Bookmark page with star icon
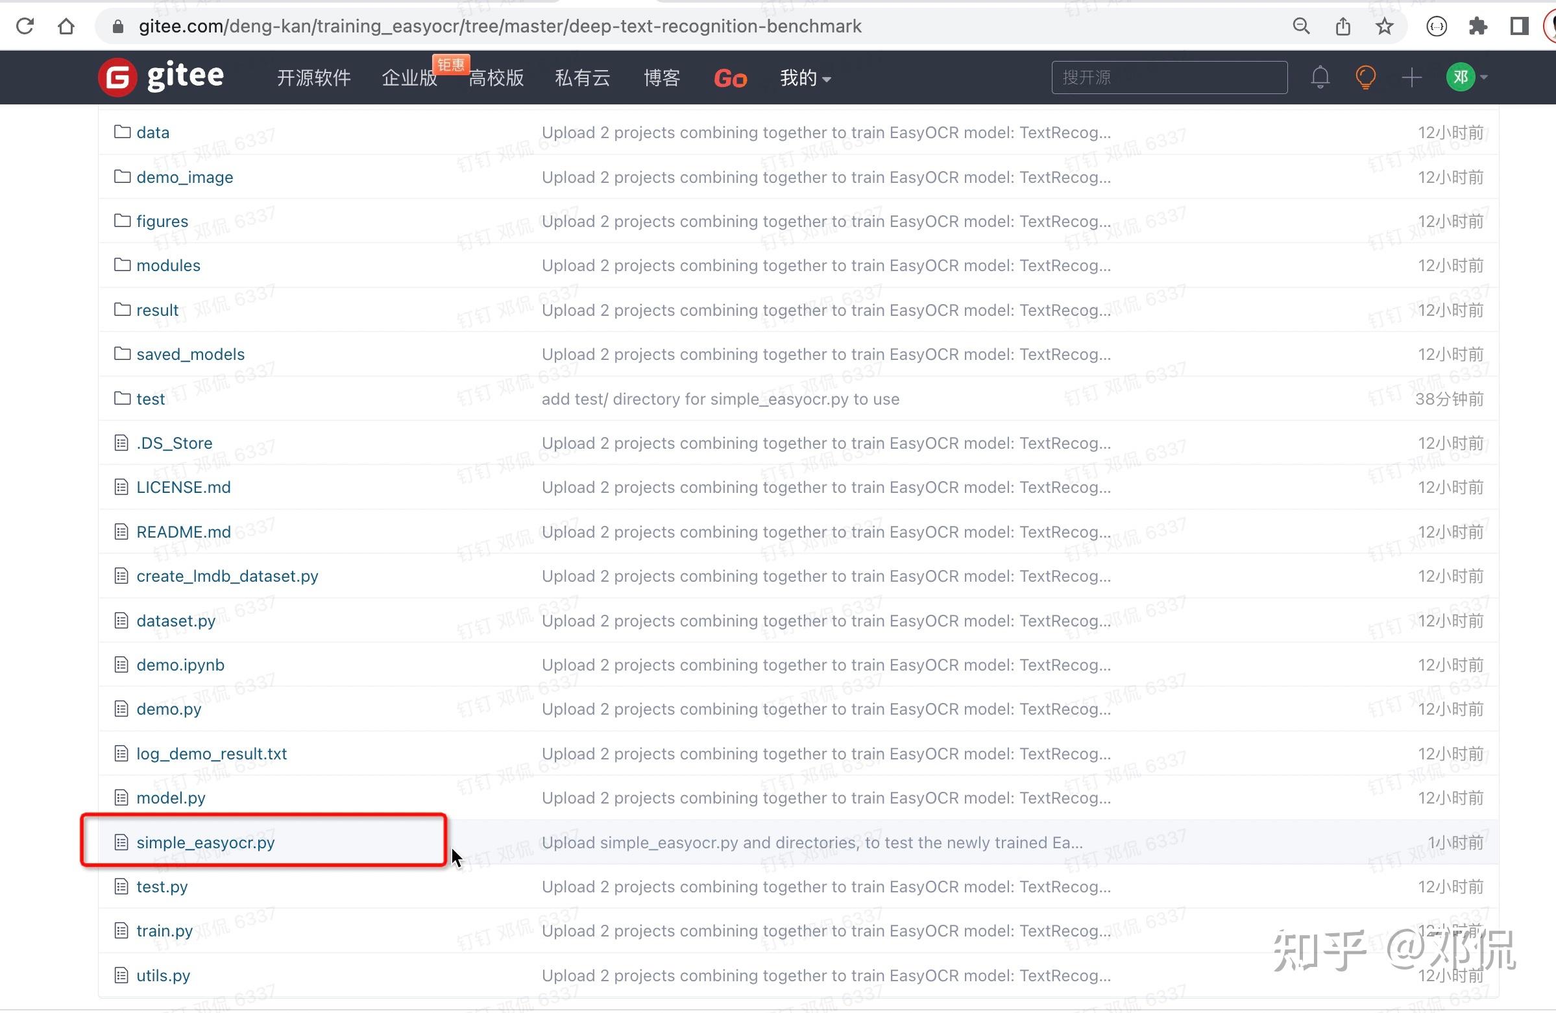The height and width of the screenshot is (1013, 1556). (1384, 26)
